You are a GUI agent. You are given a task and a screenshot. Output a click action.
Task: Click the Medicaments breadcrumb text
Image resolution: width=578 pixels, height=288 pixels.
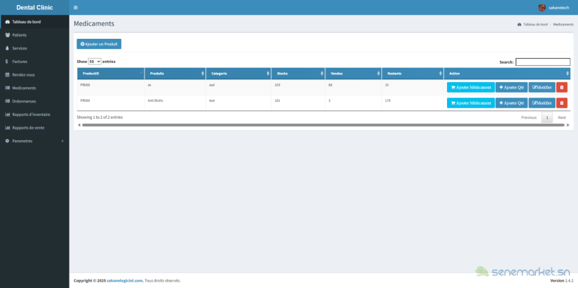563,24
